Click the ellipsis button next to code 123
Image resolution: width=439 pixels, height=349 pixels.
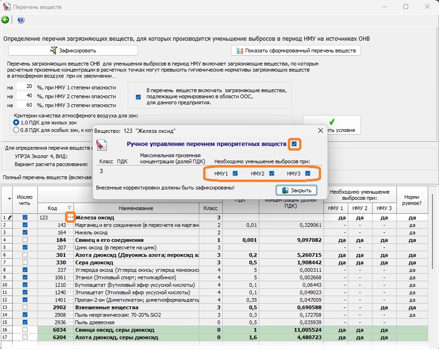tap(70, 218)
